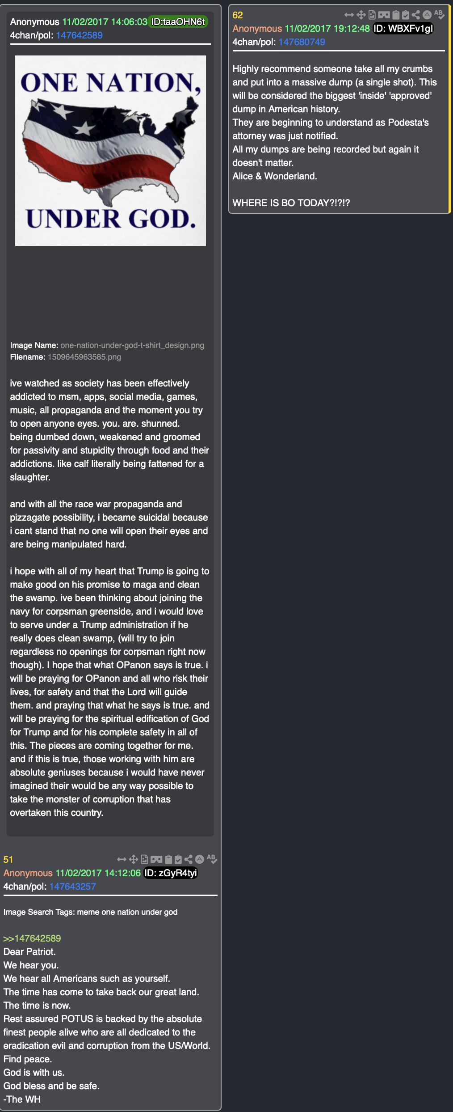Click the circled A icon on post 51
This screenshot has height=1112, width=453.
click(200, 859)
